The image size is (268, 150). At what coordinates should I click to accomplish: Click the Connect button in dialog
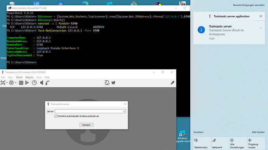(x=86, y=125)
